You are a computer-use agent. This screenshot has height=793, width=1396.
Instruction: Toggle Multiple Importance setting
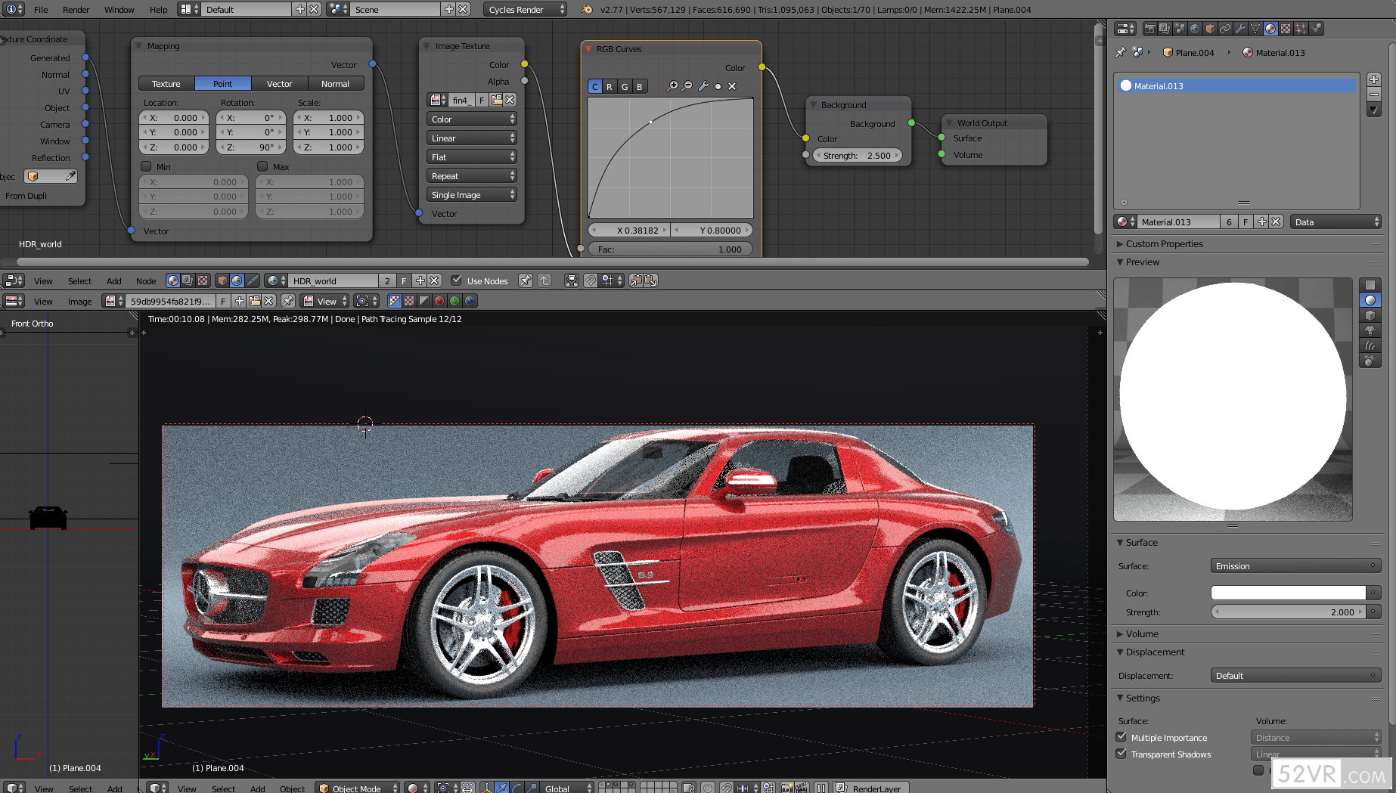point(1121,737)
